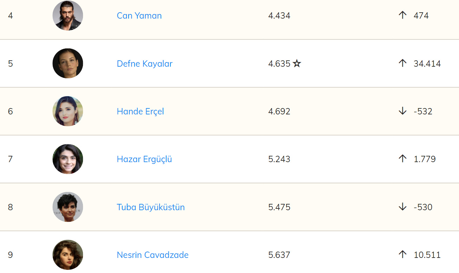Click Defne Kayalar's avatar thumbnail

[x=68, y=64]
